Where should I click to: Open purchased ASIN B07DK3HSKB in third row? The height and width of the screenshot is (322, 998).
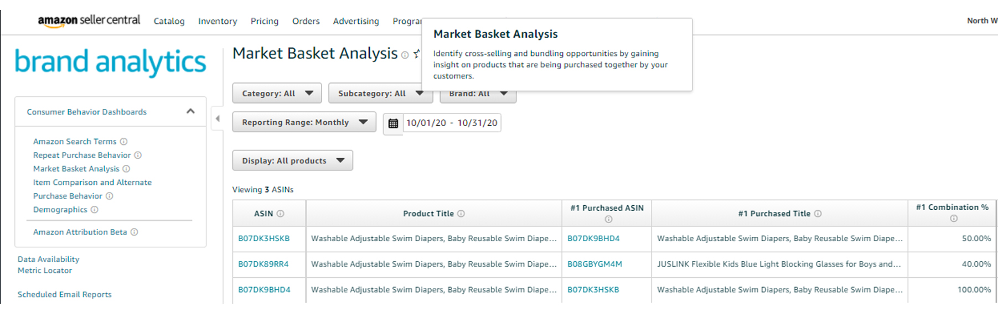[x=593, y=289]
